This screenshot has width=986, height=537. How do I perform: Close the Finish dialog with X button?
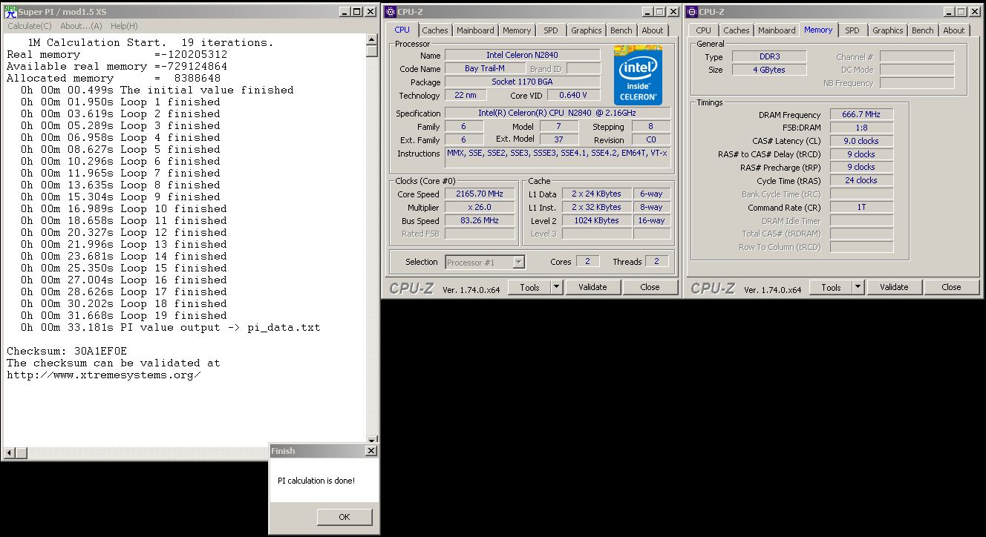[371, 451]
